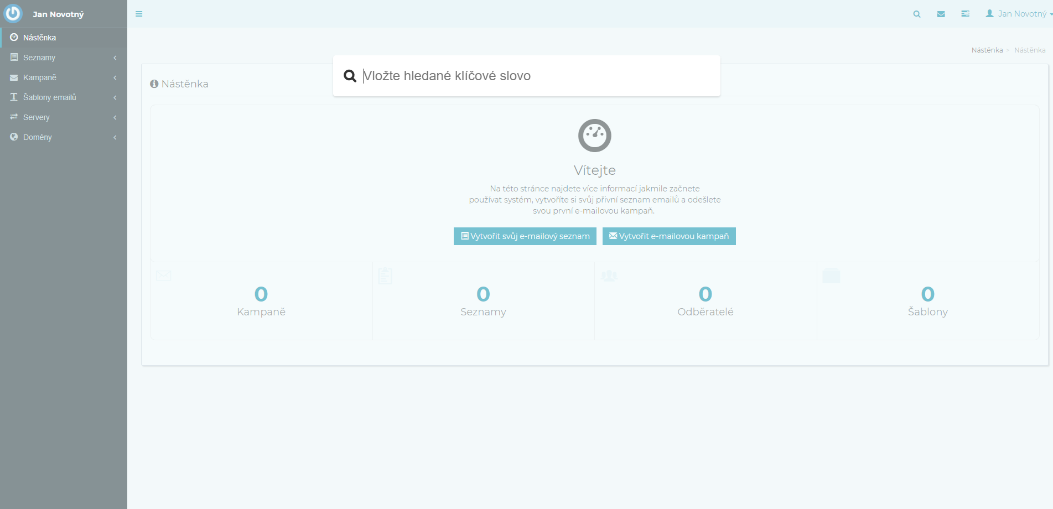
Task: Expand the Kampaně menu chevron
Action: pyautogui.click(x=115, y=77)
